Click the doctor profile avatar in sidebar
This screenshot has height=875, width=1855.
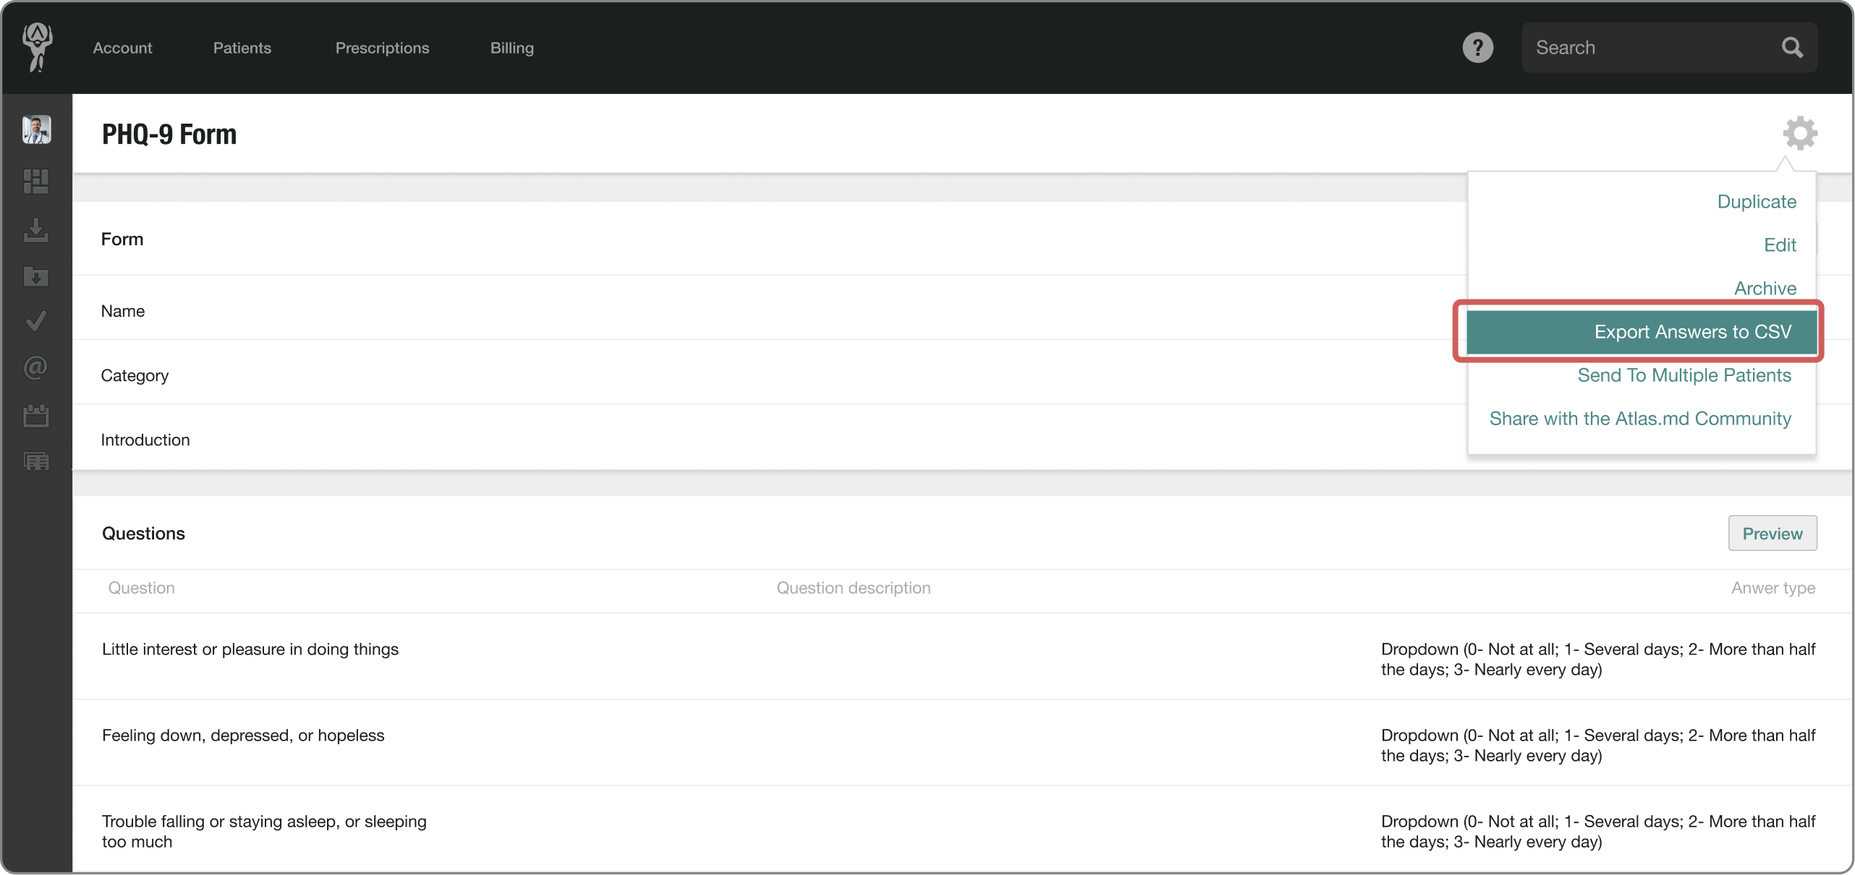point(36,129)
